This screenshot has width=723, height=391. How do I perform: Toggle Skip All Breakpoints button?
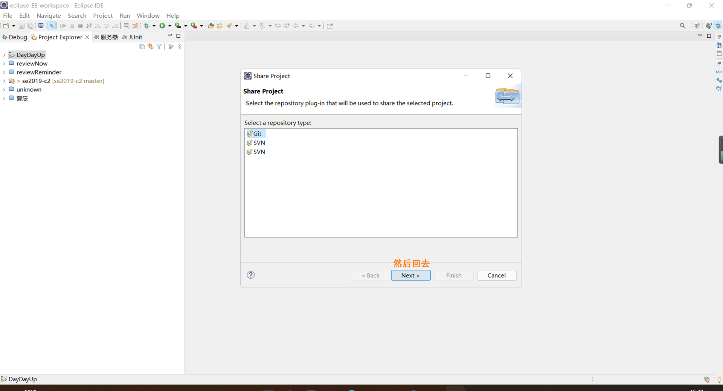pyautogui.click(x=52, y=26)
